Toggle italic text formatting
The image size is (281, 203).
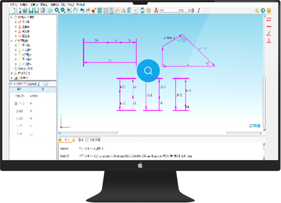tap(198, 10)
